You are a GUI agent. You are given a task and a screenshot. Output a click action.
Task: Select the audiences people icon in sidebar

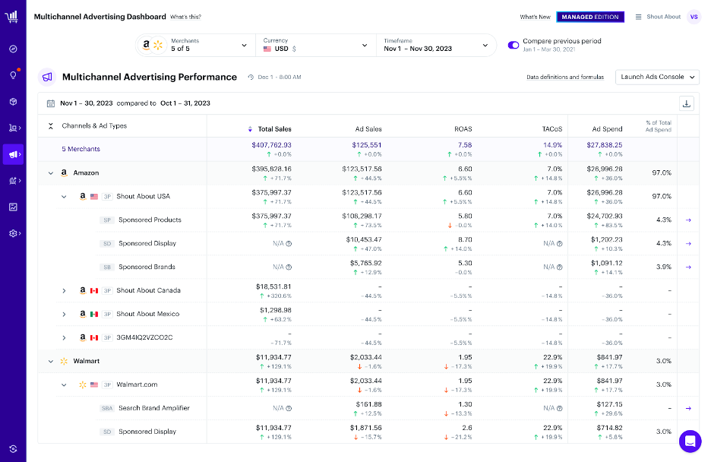point(11,128)
